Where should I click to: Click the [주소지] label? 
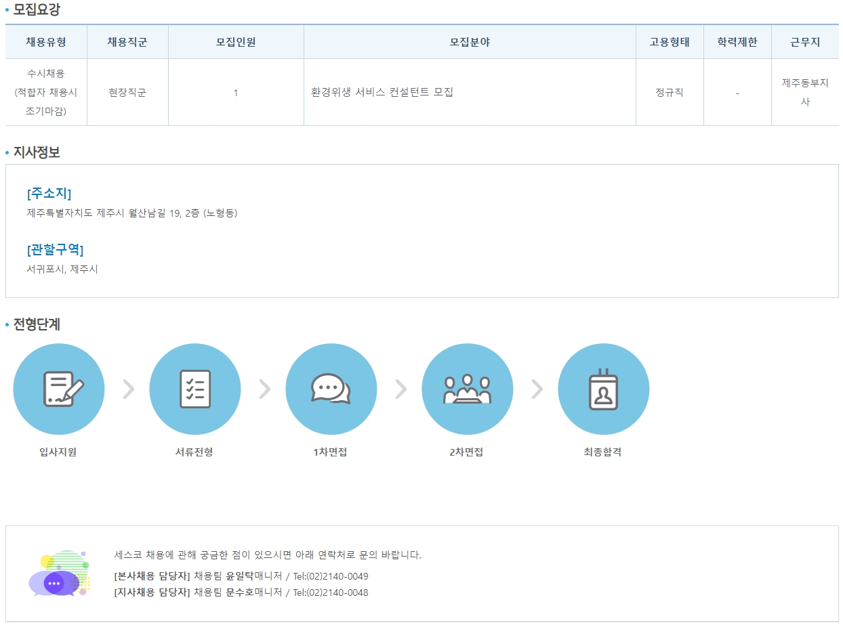click(x=49, y=194)
